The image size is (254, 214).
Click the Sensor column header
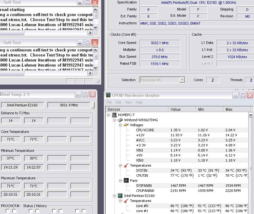coord(137,109)
